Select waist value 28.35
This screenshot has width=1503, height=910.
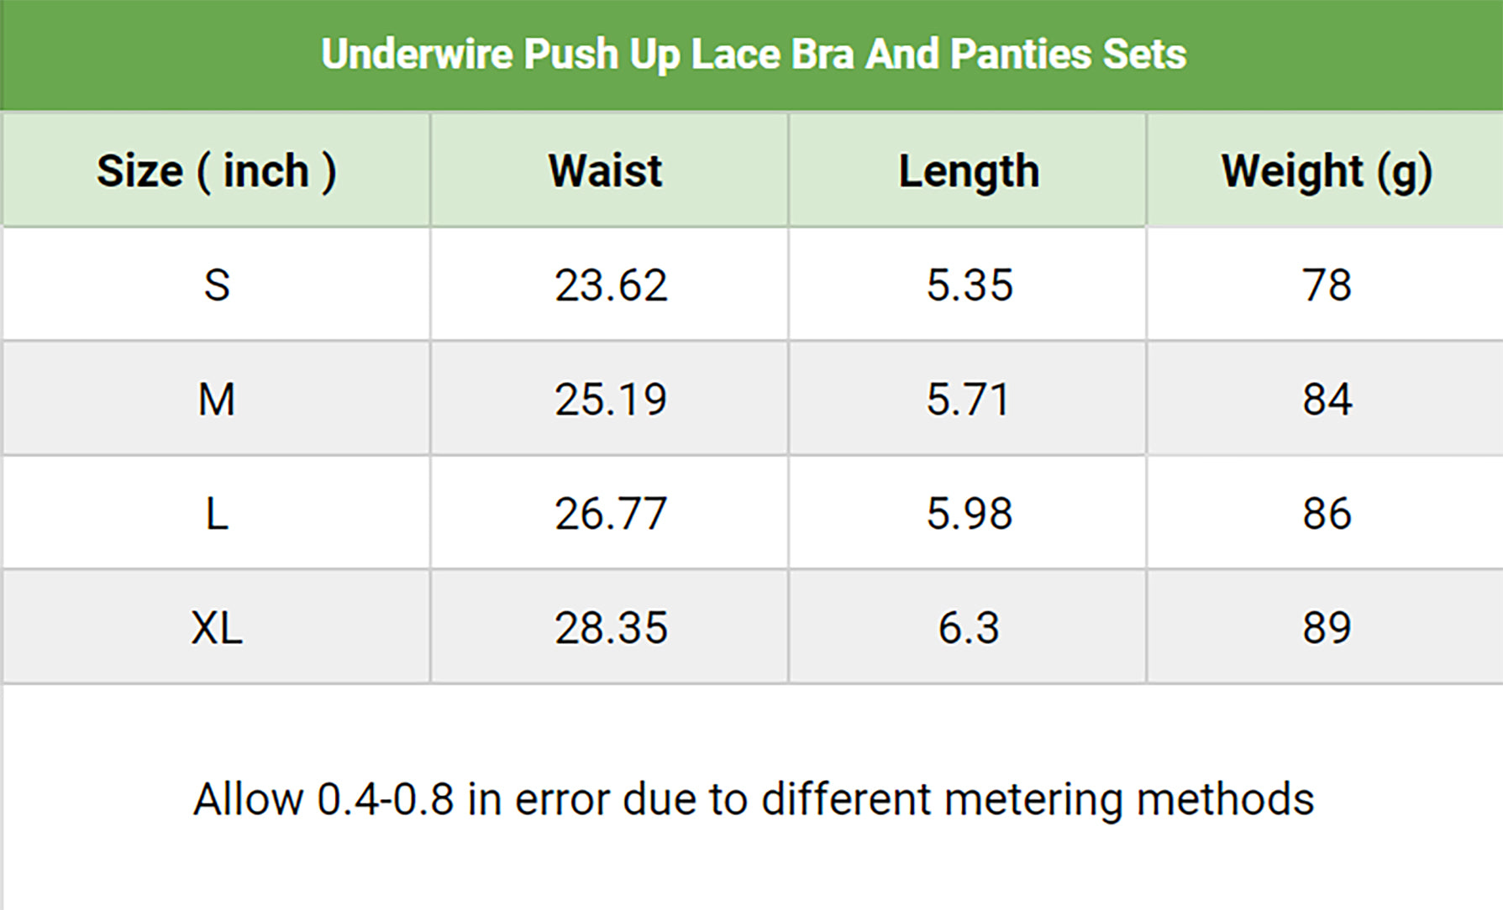611,627
